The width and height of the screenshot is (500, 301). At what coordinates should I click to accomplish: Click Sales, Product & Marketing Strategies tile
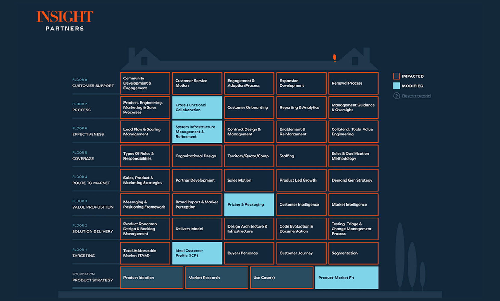[145, 180]
